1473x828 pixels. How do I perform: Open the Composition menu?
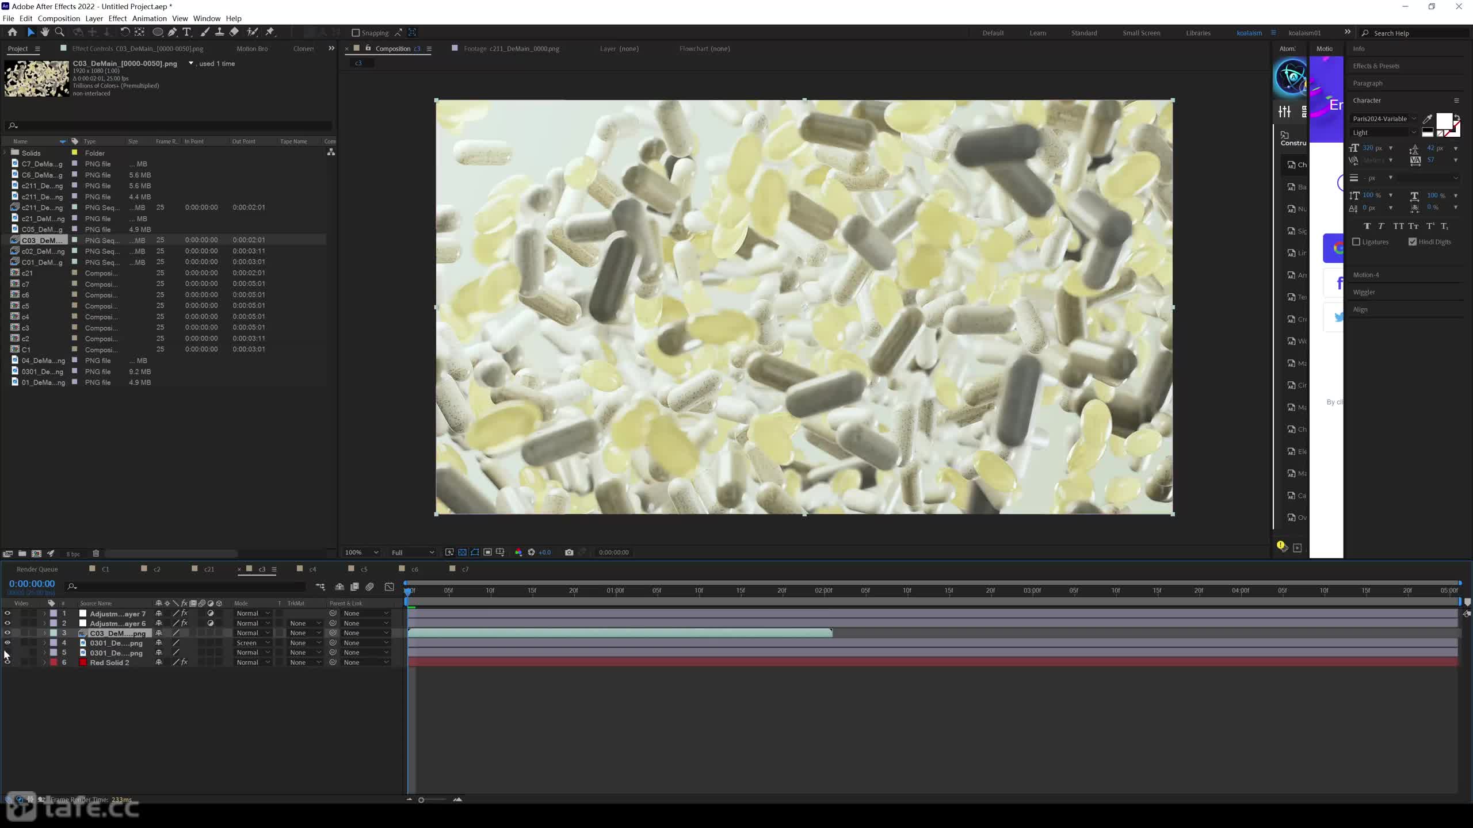click(x=59, y=18)
